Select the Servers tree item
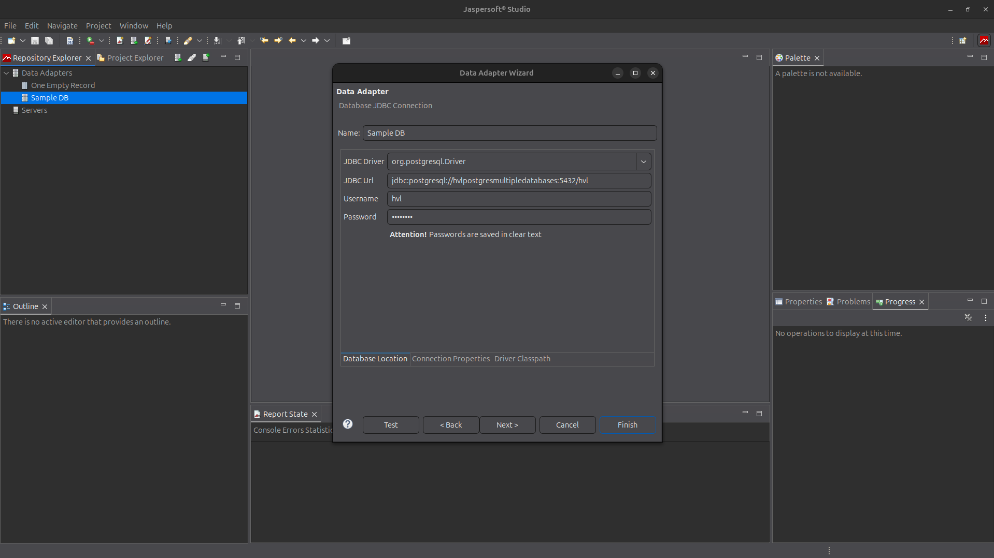The width and height of the screenshot is (994, 558). (x=34, y=110)
